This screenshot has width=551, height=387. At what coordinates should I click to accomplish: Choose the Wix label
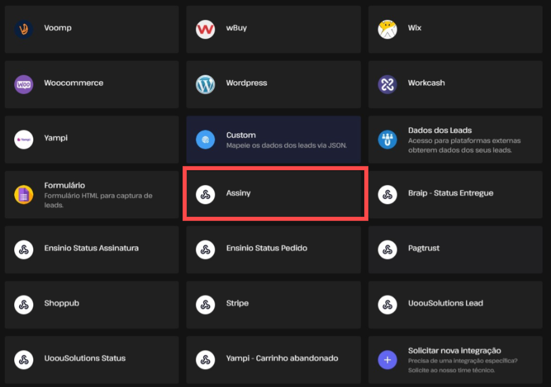click(x=415, y=28)
